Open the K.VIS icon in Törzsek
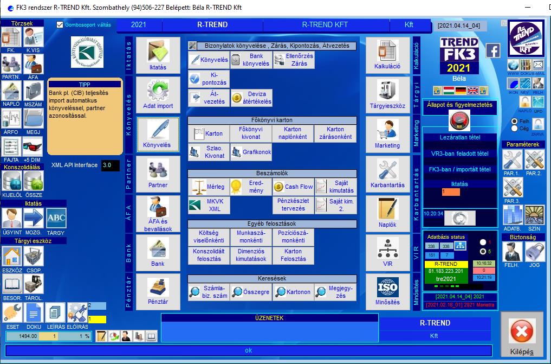The width and height of the screenshot is (551, 364). (34, 37)
